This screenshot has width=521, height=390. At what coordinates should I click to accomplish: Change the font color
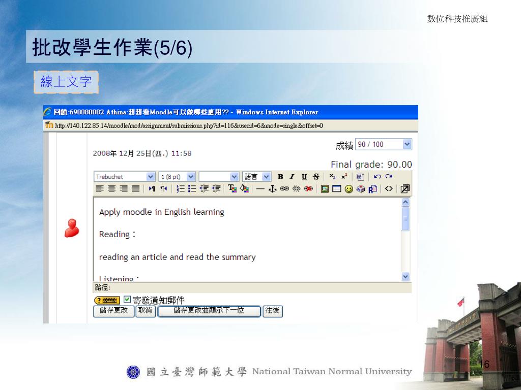232,189
